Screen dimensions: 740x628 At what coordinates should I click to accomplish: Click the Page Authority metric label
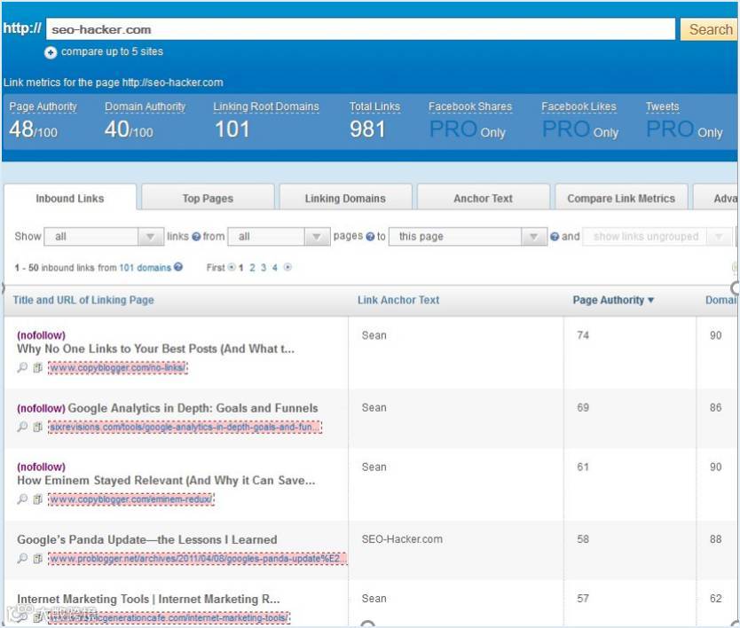pos(43,107)
